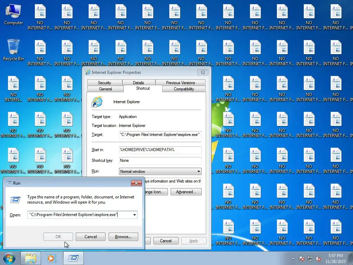Open Windows Explorer from the taskbar
The width and height of the screenshot is (353, 265).
[x=31, y=258]
